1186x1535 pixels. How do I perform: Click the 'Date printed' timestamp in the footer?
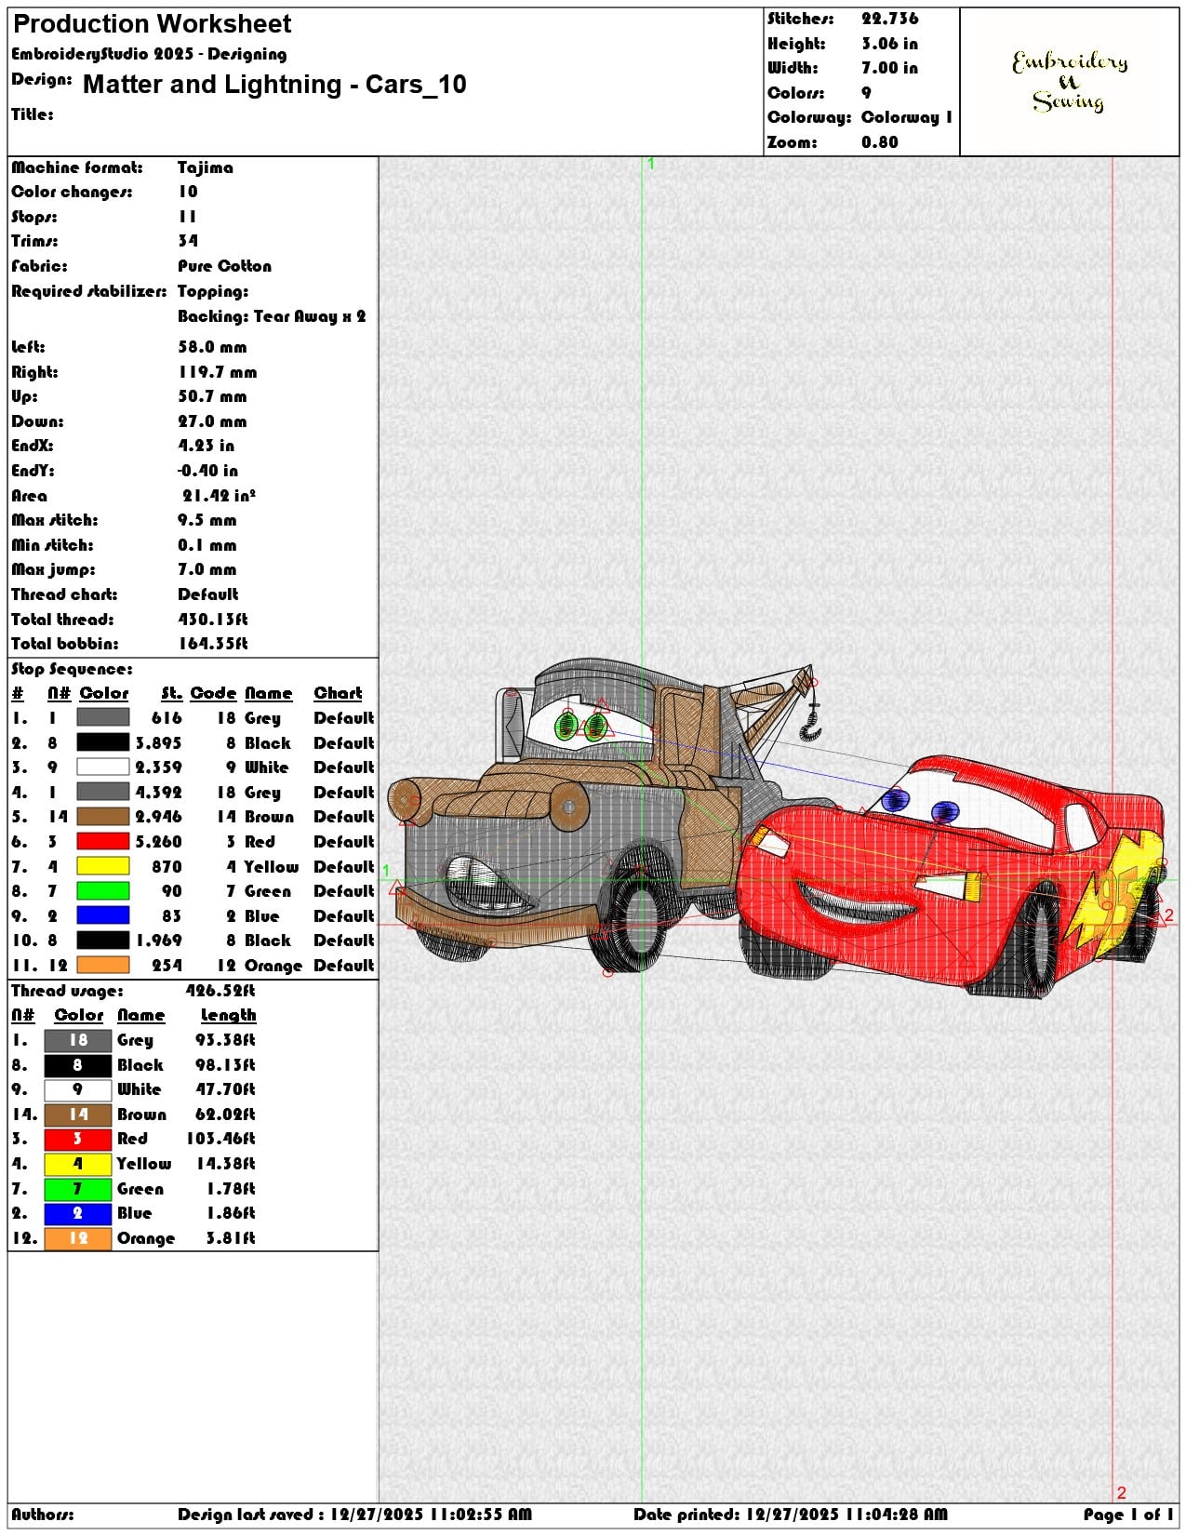pos(791,1515)
